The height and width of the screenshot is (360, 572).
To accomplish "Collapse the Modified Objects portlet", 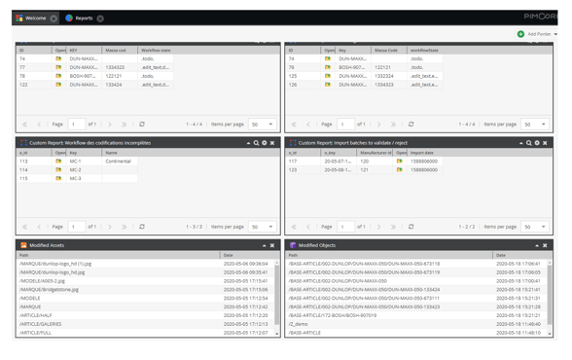I will (537, 245).
